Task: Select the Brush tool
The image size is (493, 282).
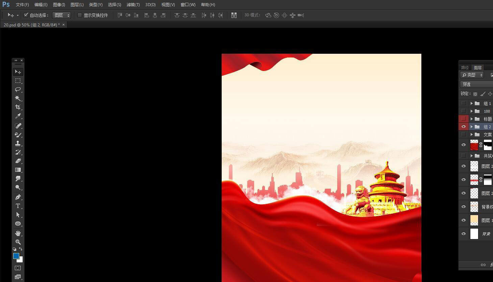Action: (18, 135)
